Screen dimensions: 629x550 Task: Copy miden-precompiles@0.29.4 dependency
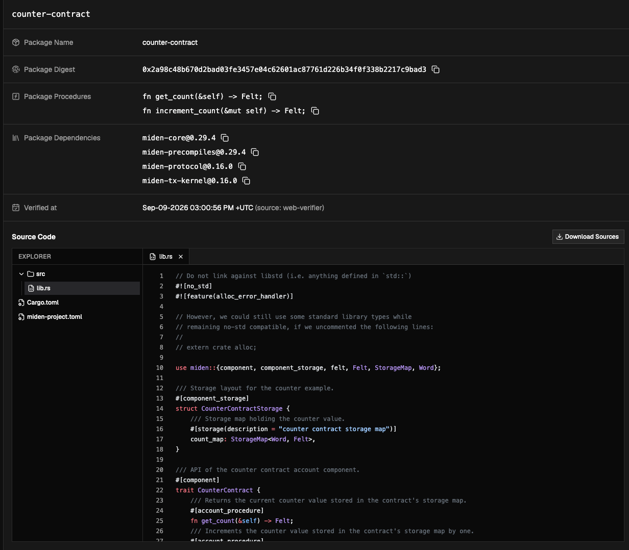tap(255, 152)
